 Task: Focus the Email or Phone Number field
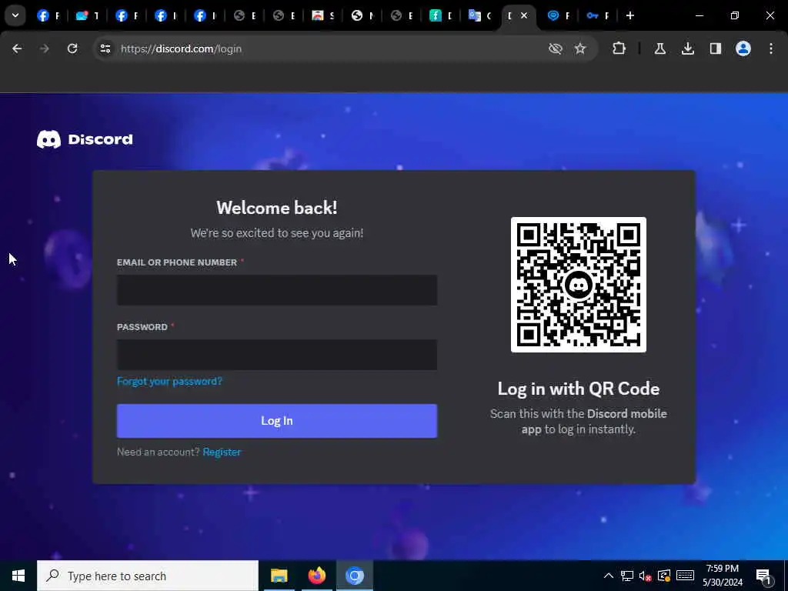point(277,290)
